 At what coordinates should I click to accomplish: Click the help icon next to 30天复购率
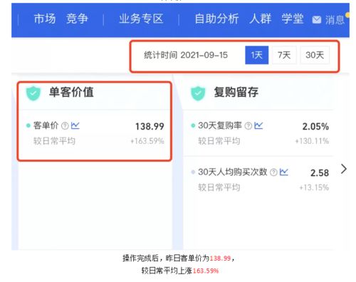tap(248, 125)
